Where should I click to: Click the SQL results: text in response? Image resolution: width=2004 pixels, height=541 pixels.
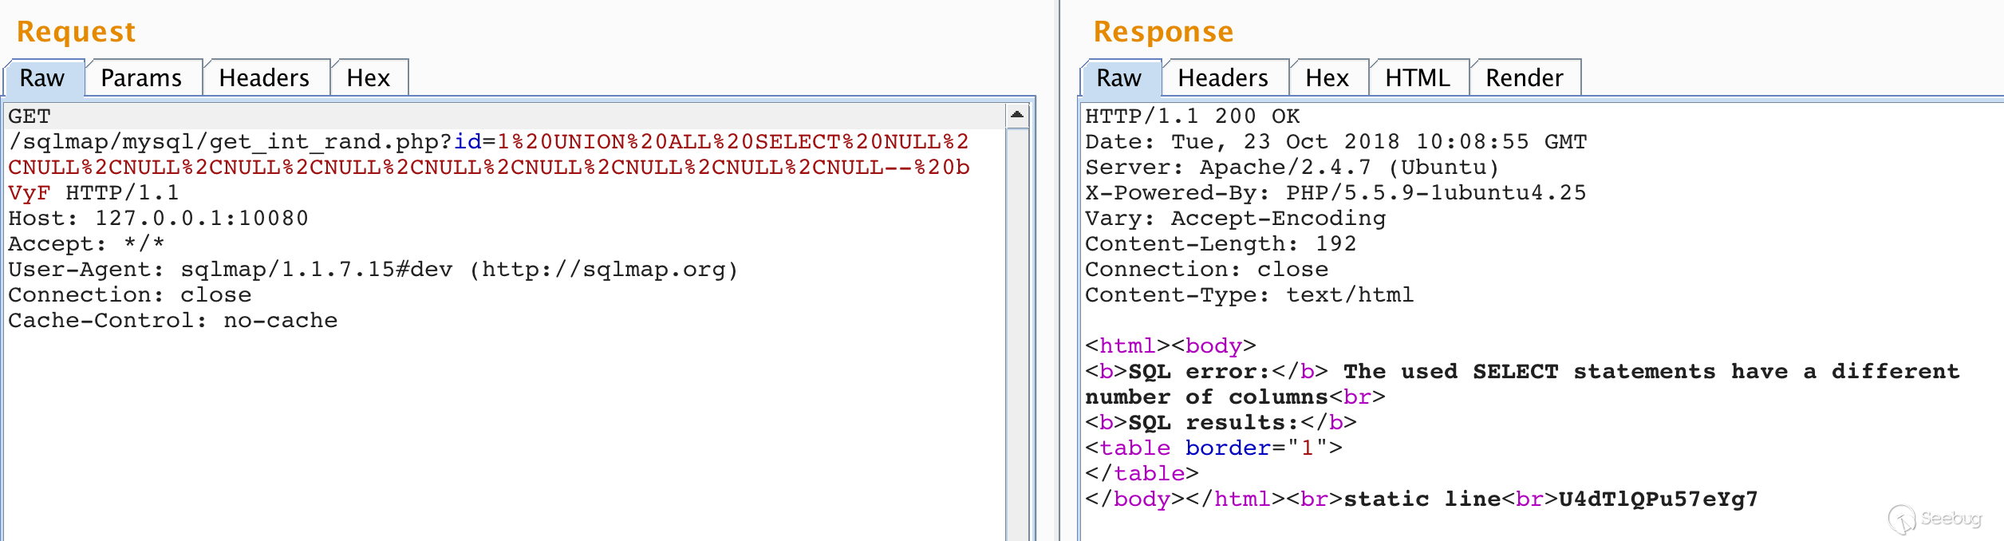point(1213,423)
